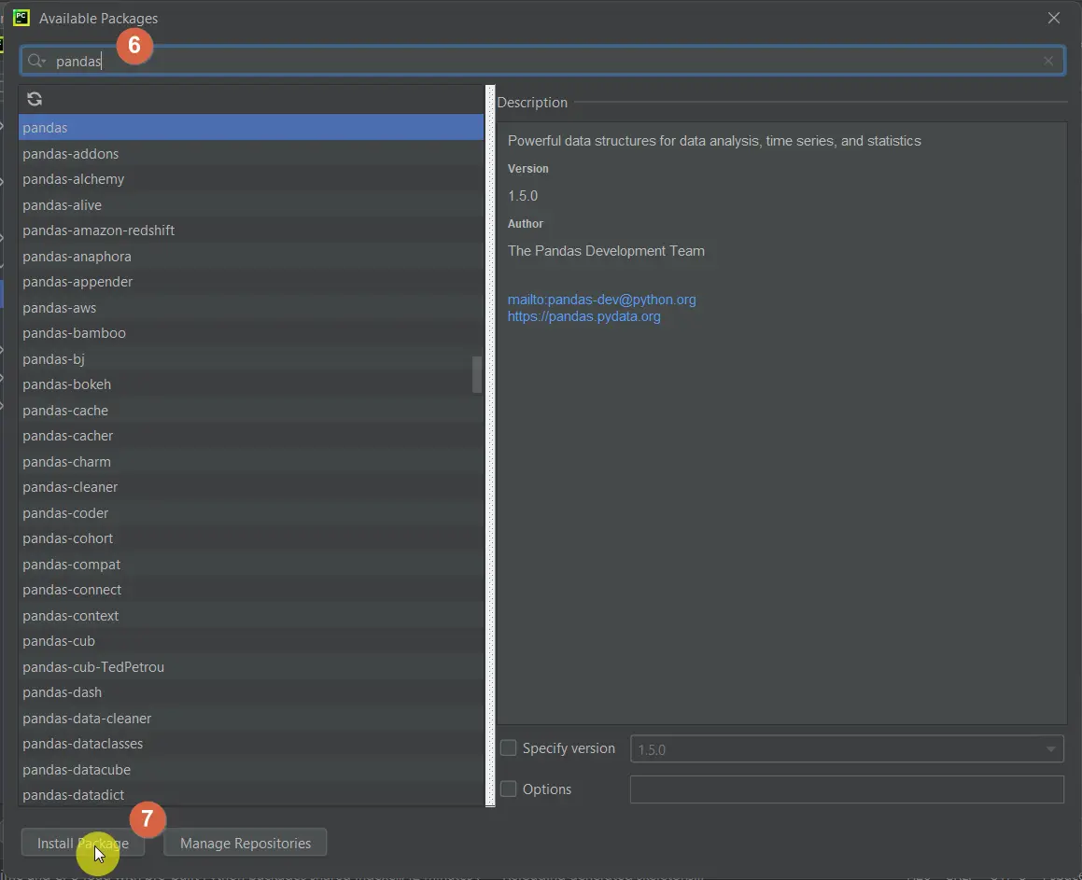Click the package list scrollbar thumb

(477, 374)
